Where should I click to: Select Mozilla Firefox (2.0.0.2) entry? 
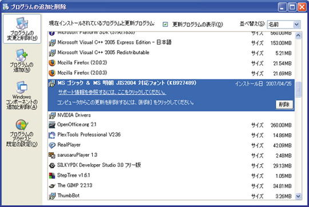[x=171, y=63]
